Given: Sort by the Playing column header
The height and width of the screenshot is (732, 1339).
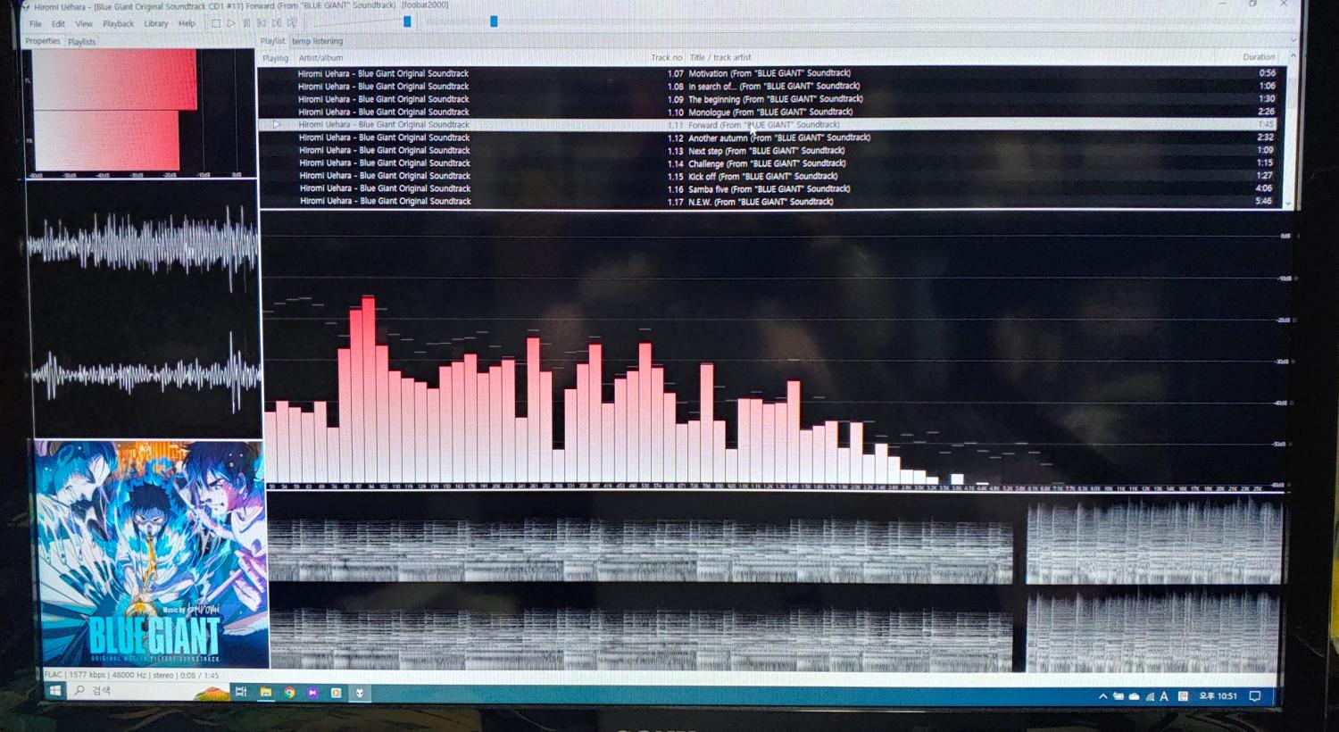Looking at the screenshot, I should (275, 58).
